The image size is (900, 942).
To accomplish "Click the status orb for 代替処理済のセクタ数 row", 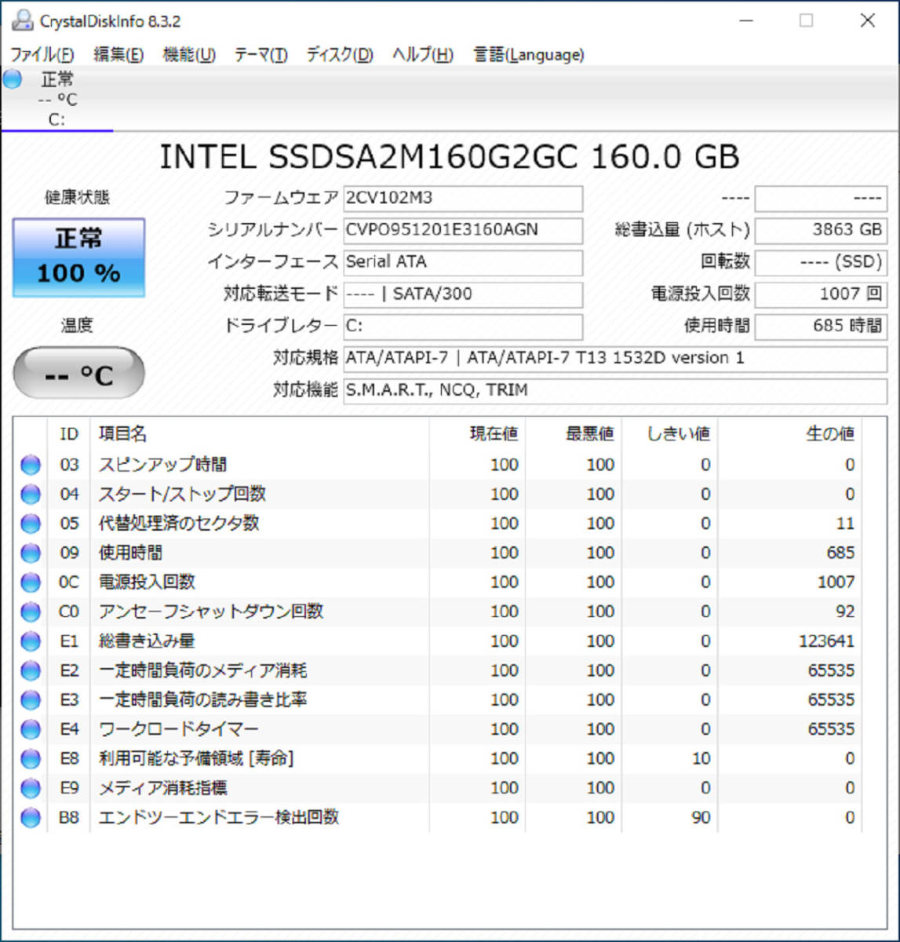I will pyautogui.click(x=31, y=524).
